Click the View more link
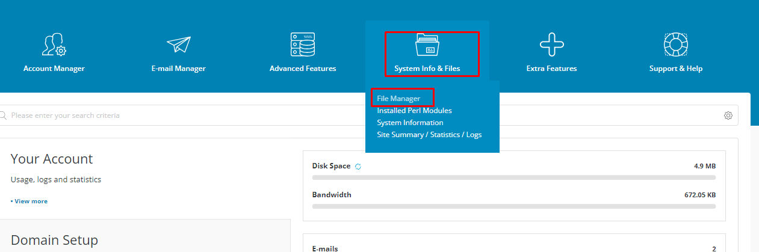 (x=29, y=201)
